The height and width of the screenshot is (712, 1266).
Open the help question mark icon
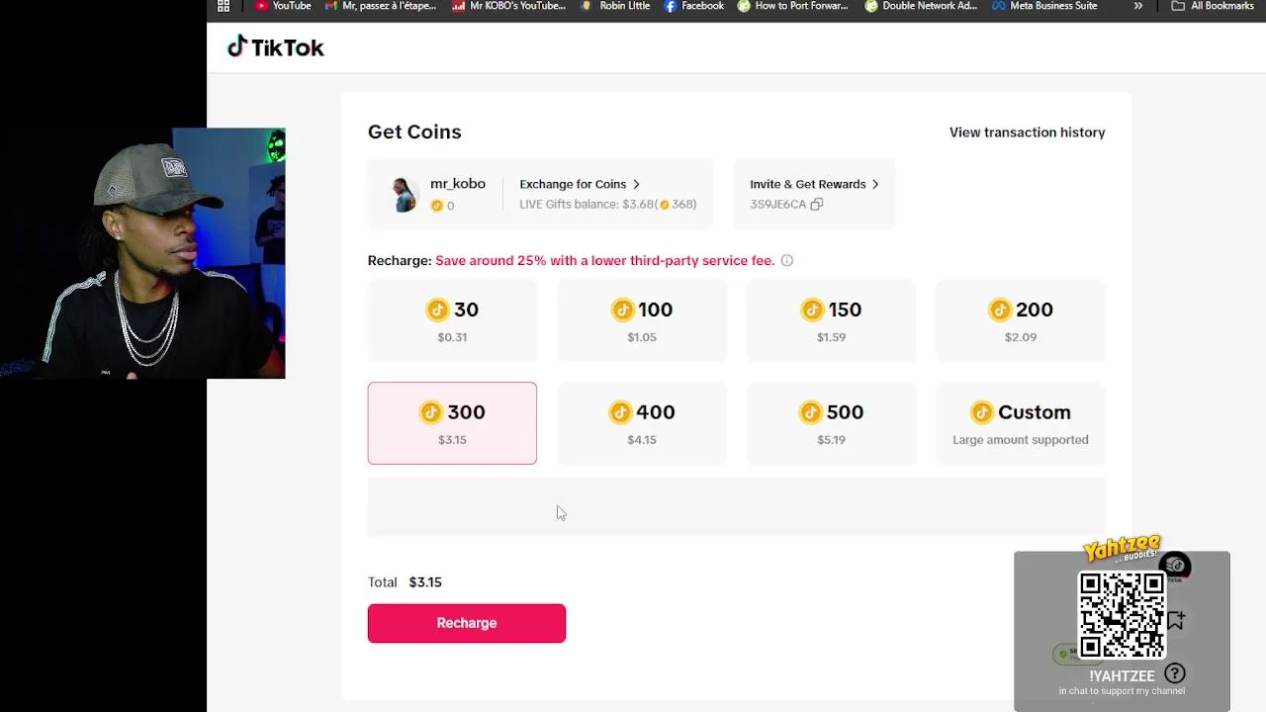tap(1174, 673)
